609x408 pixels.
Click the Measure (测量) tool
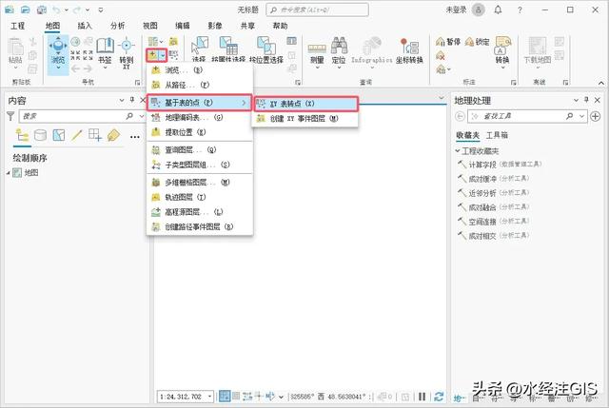(317, 53)
